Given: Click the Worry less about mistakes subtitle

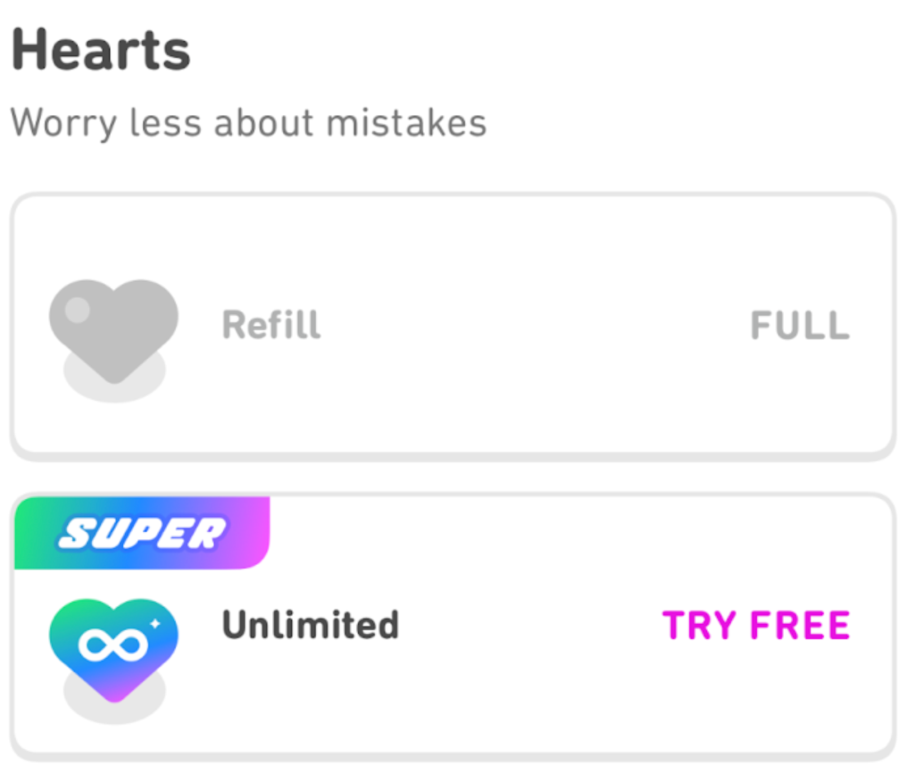Looking at the screenshot, I should click(x=248, y=122).
